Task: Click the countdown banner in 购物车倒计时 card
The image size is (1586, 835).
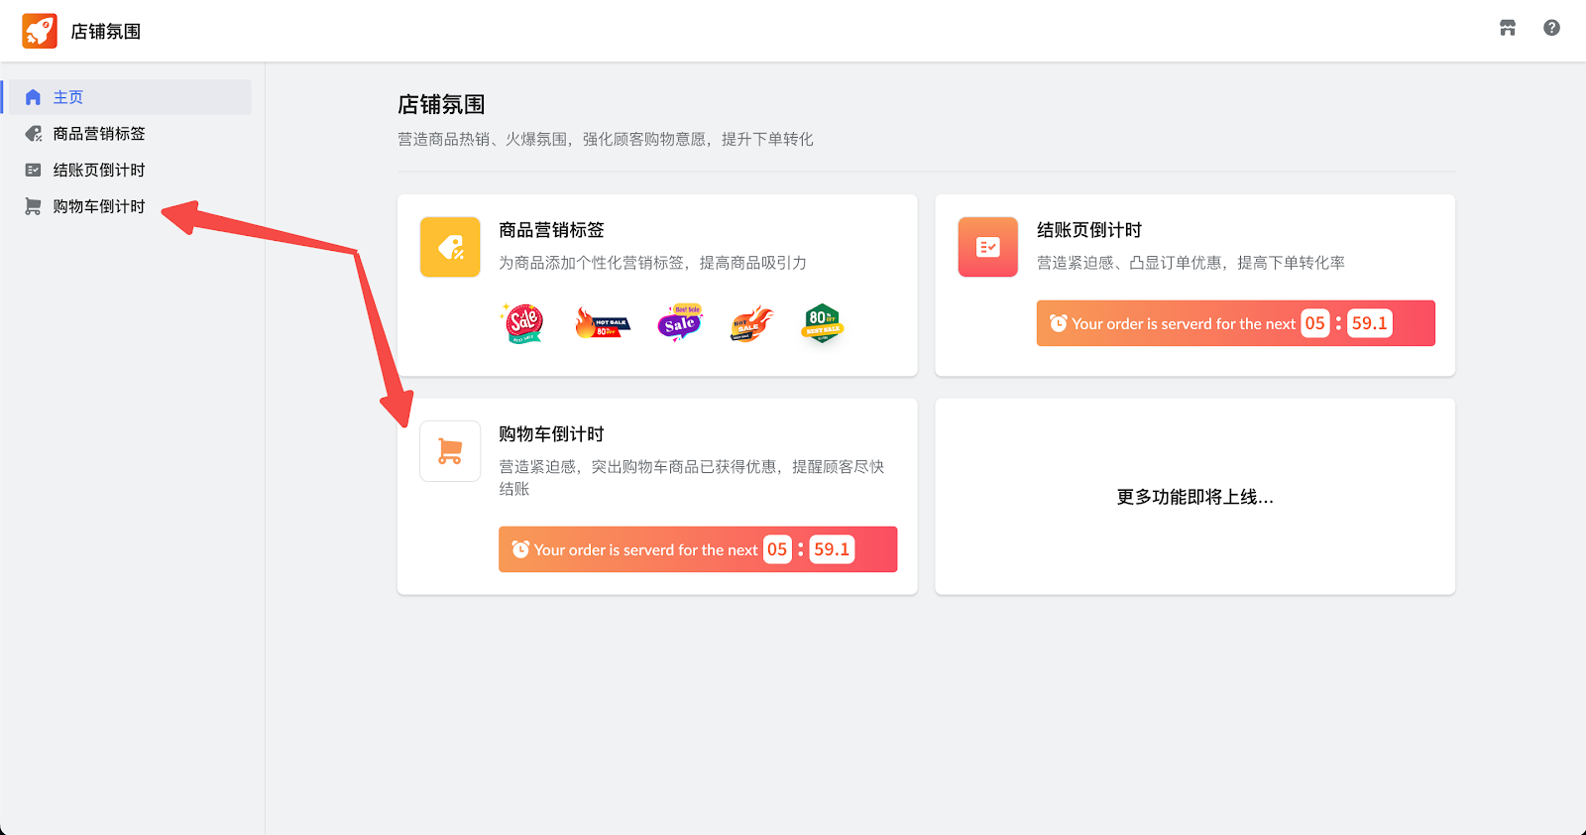Action: point(698,549)
